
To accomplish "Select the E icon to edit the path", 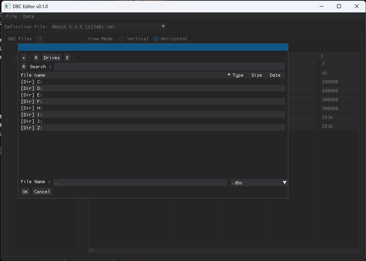I will pos(67,57).
